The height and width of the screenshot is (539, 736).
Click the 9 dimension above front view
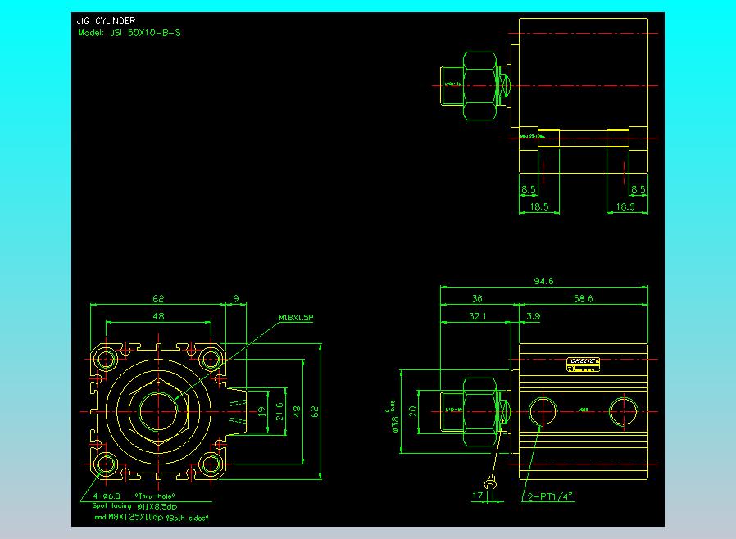pyautogui.click(x=235, y=300)
